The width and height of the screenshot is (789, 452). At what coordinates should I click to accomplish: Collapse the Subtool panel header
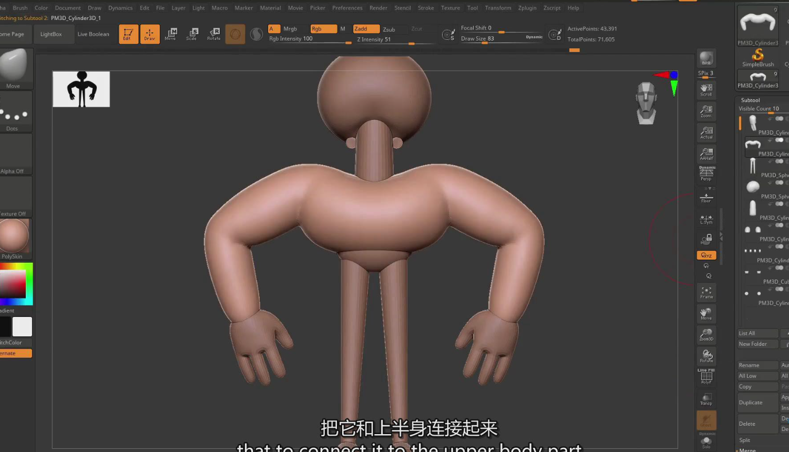pos(750,100)
